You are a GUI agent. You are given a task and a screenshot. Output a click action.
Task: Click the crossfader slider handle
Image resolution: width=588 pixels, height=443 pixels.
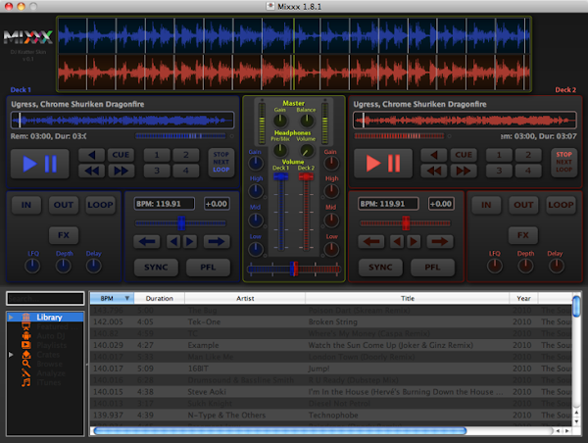tap(293, 268)
